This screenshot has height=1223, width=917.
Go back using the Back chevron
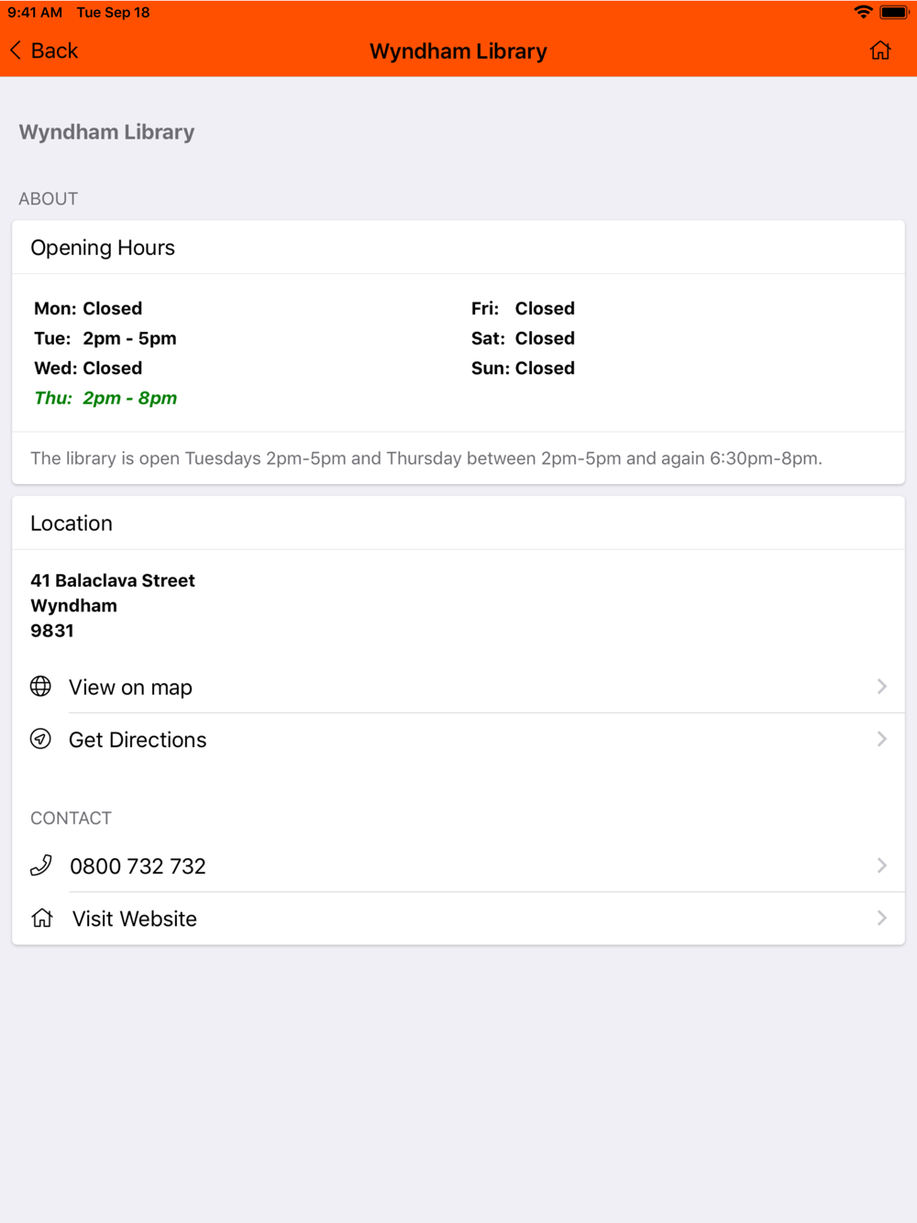tap(16, 50)
